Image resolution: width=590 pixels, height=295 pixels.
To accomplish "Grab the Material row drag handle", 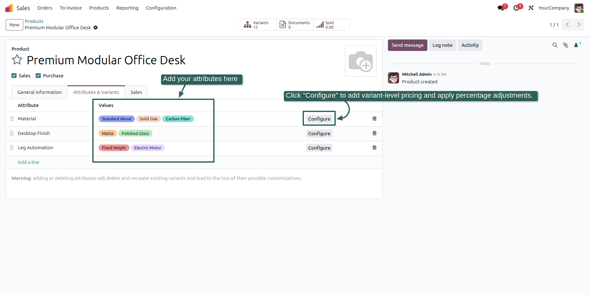I will [x=12, y=119].
